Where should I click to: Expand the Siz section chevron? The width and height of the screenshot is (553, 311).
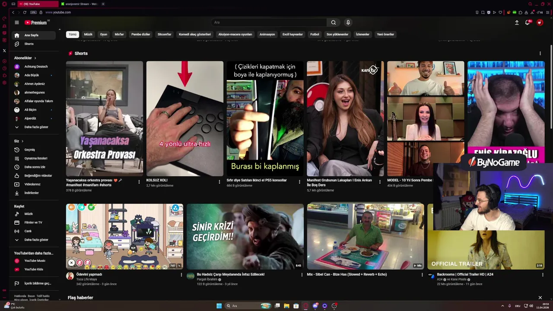[x=22, y=141]
